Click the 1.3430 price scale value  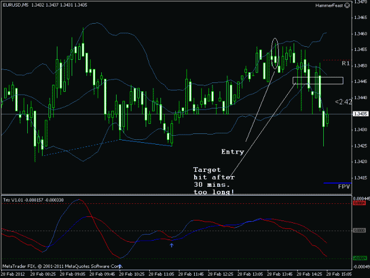tap(361, 130)
